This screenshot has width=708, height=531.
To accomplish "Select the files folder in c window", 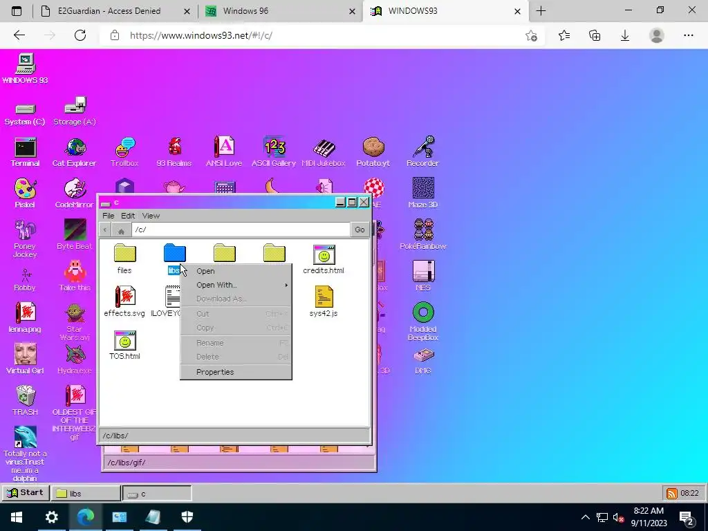I will tap(124, 259).
